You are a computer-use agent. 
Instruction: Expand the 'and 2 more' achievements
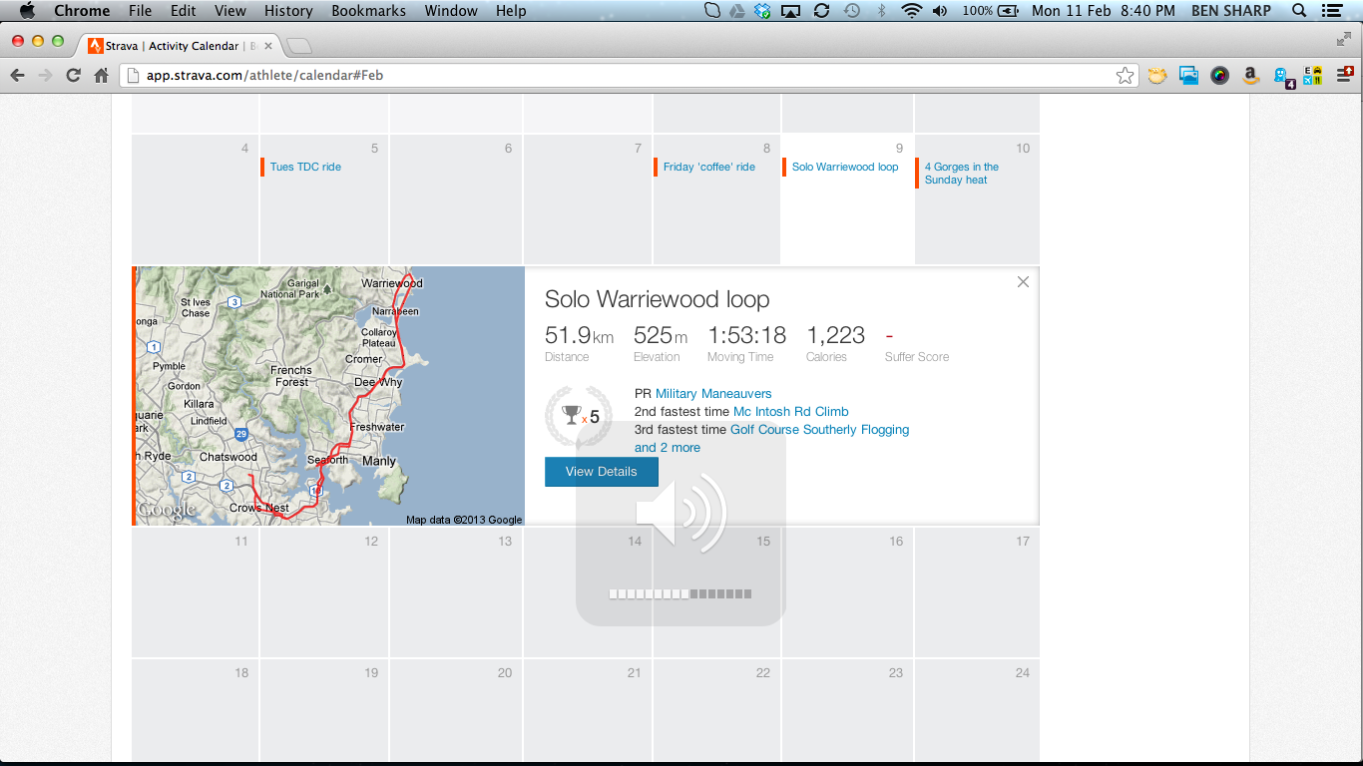click(x=667, y=448)
